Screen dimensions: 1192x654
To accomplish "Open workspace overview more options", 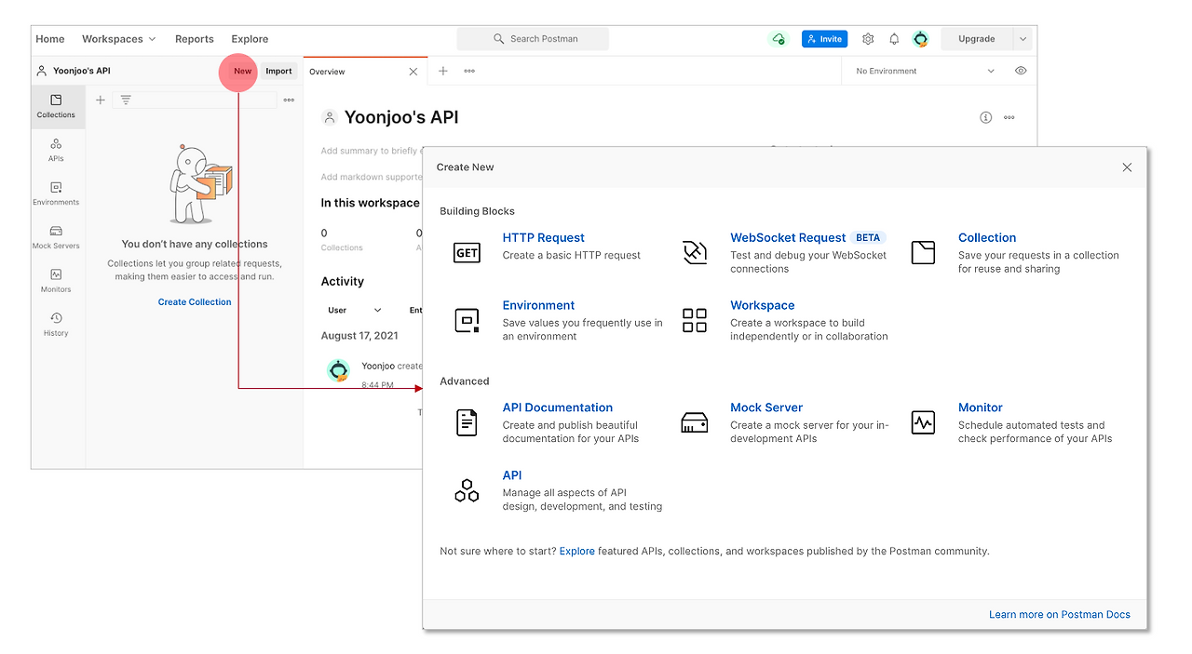I will click(x=1009, y=117).
